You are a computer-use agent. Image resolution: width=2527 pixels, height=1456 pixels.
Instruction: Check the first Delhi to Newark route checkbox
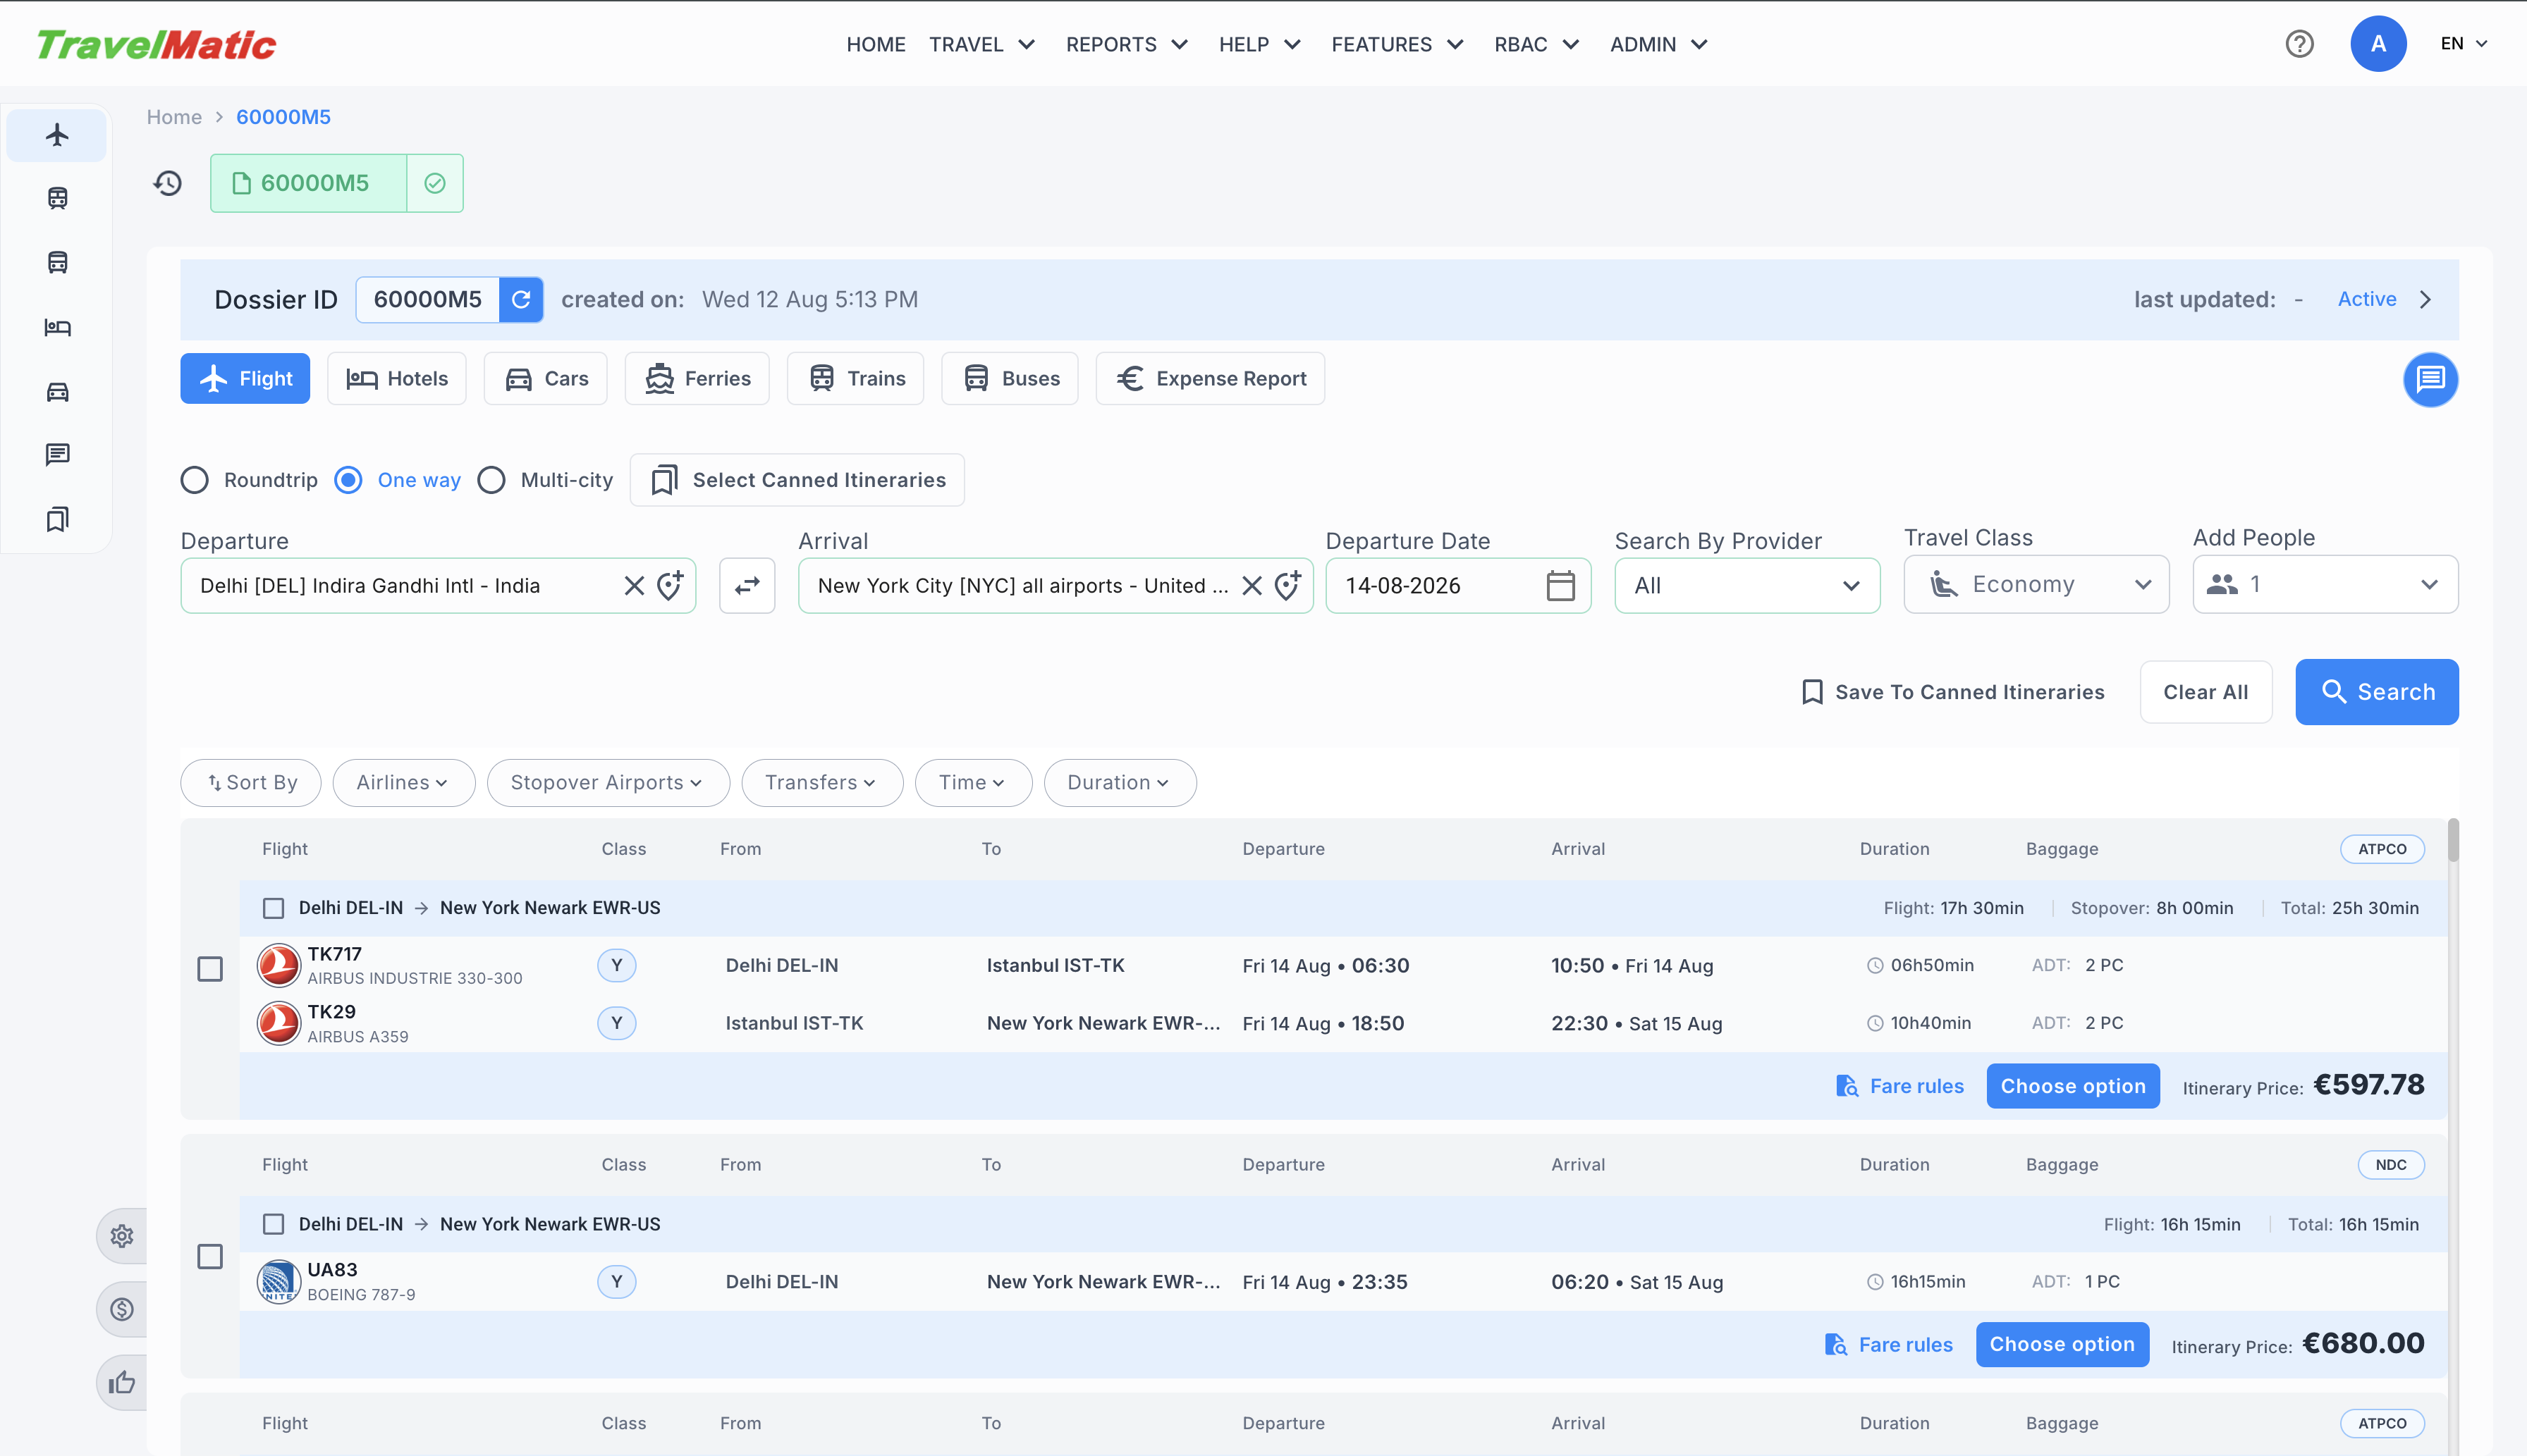point(273,908)
